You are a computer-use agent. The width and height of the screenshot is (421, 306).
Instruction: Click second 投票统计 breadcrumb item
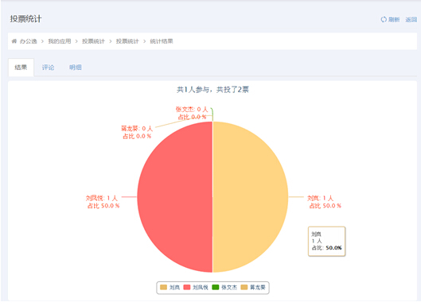(127, 41)
